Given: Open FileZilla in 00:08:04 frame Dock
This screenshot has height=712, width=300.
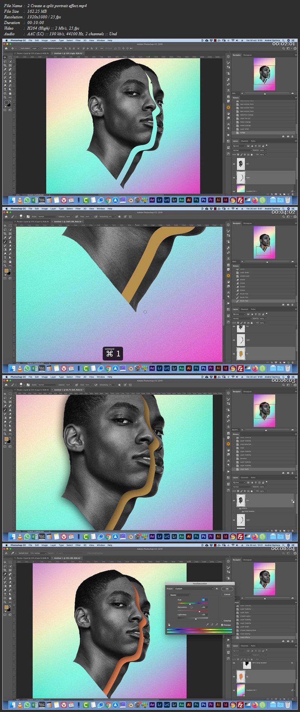Looking at the screenshot, I should pyautogui.click(x=240, y=705).
